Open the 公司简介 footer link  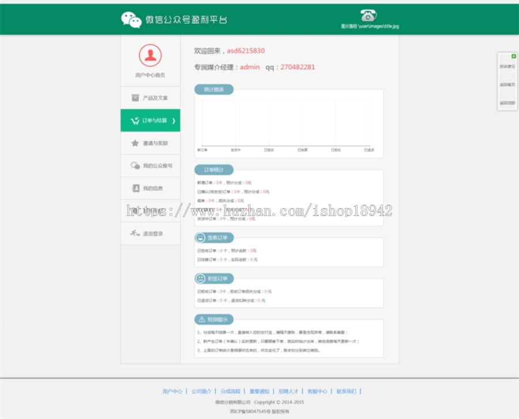click(201, 391)
